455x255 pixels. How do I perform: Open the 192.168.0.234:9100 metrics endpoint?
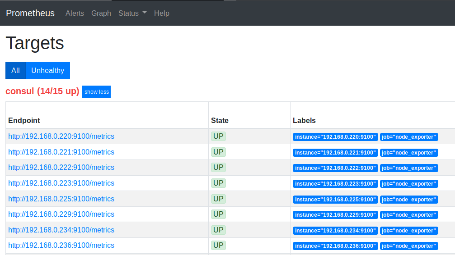coord(61,230)
